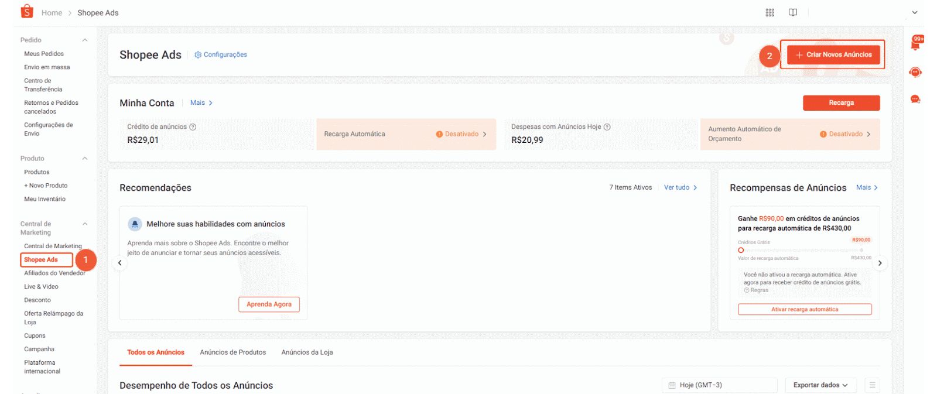Click the Regras info link

coord(756,290)
